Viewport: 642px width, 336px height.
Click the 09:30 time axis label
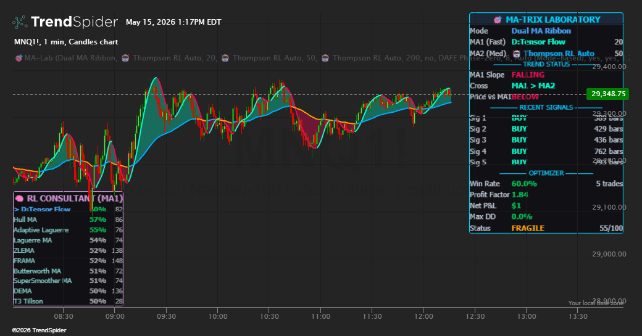point(166,316)
